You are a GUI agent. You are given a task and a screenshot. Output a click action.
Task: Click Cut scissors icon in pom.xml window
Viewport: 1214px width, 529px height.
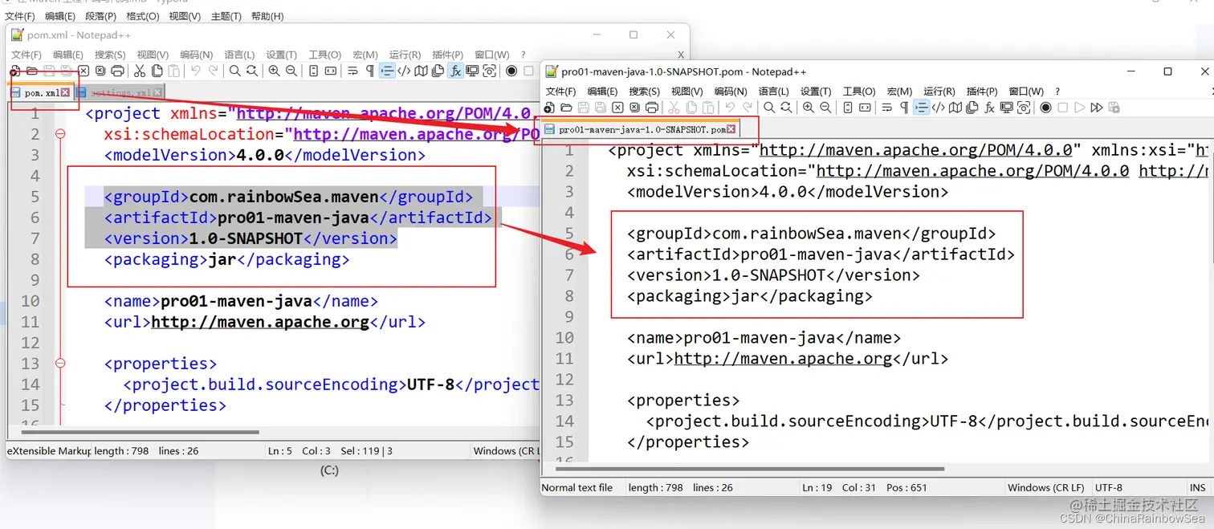pyautogui.click(x=140, y=71)
